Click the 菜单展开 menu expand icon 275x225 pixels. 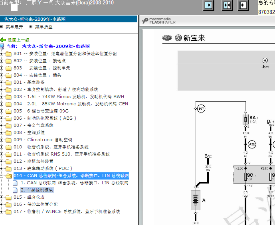[x=2, y=27]
